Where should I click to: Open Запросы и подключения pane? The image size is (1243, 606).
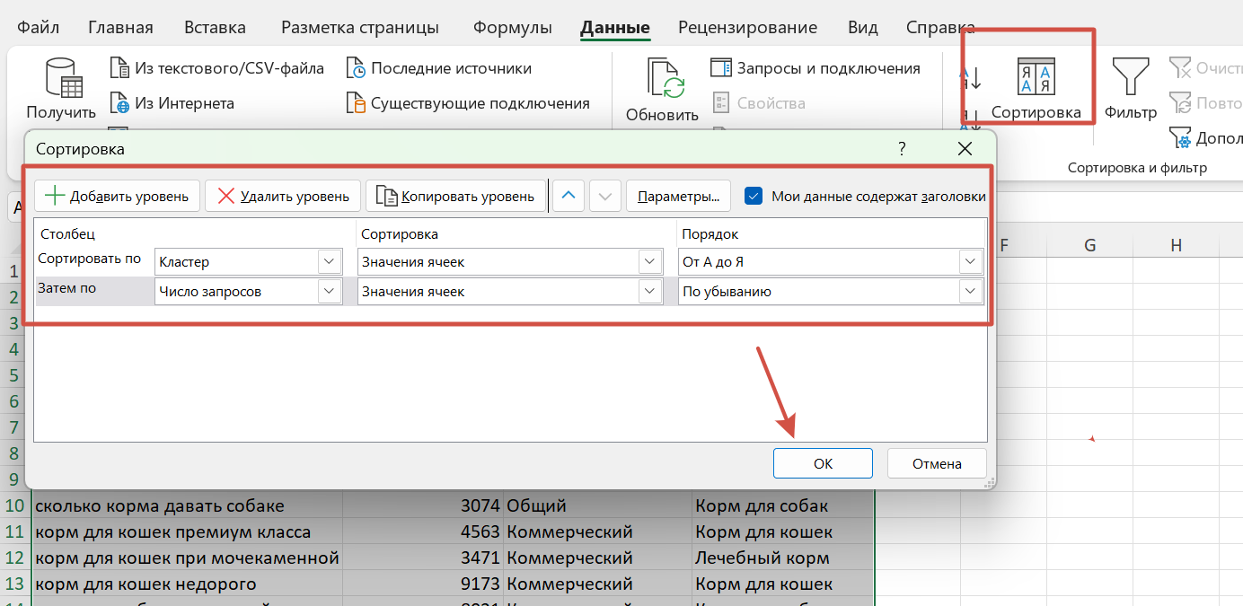pyautogui.click(x=815, y=68)
